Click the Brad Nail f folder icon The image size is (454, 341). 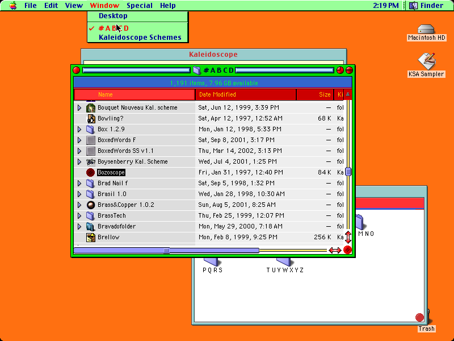click(91, 183)
